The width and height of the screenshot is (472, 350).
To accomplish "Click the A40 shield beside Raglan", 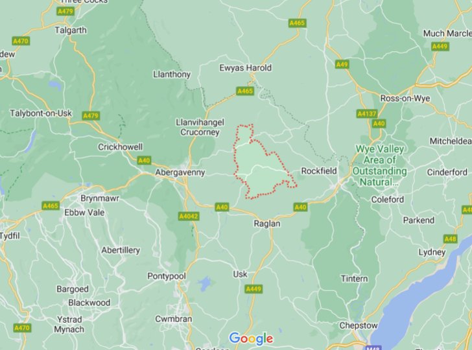I will point(300,207).
